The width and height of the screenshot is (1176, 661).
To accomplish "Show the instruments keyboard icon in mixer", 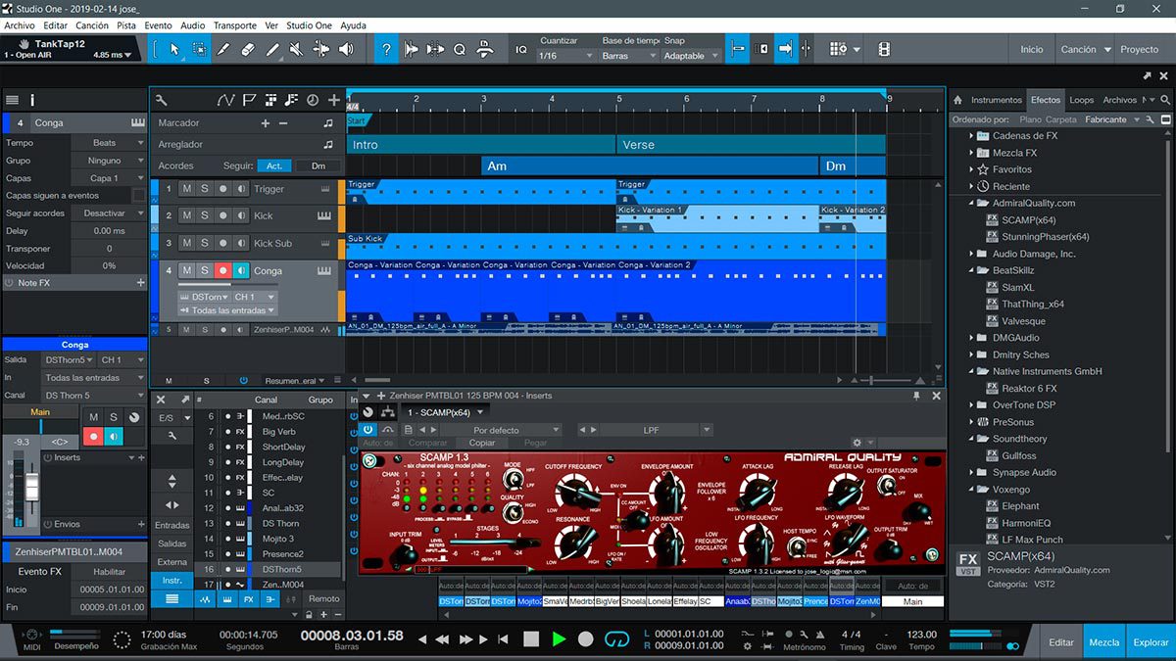I will point(227,598).
